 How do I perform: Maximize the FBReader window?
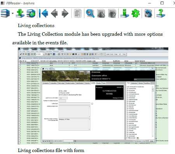162,3
